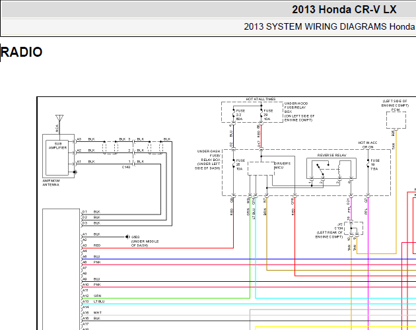Select pin 'A9 BLU' on the radio connector
The image size is (416, 330).
[91, 279]
